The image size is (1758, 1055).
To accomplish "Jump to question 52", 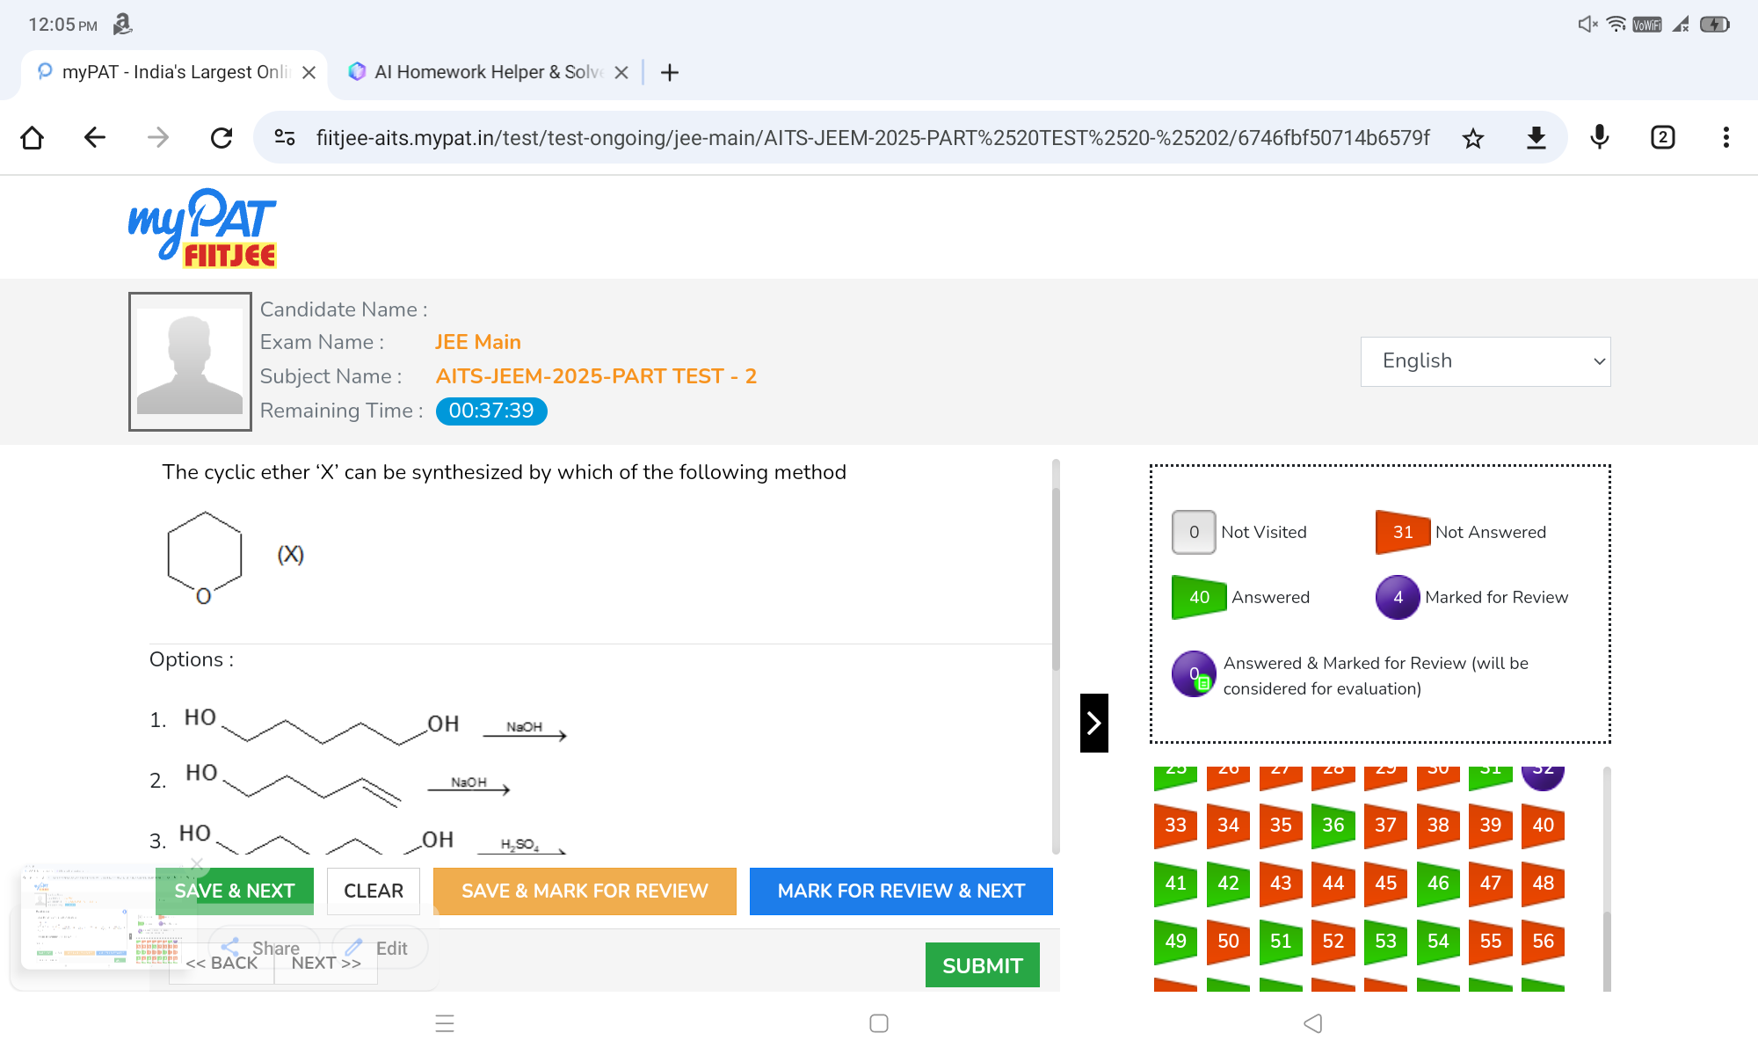I will pos(1333,942).
